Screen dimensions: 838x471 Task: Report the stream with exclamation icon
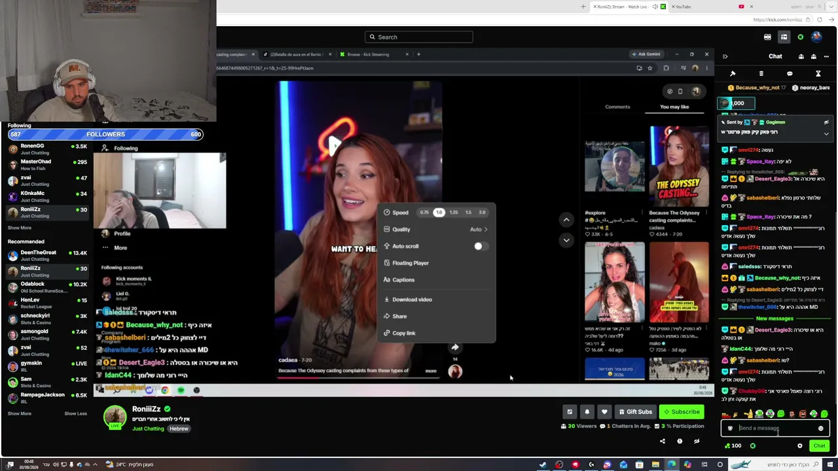tap(680, 442)
